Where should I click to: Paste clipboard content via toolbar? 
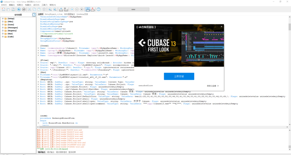pos(39,9)
